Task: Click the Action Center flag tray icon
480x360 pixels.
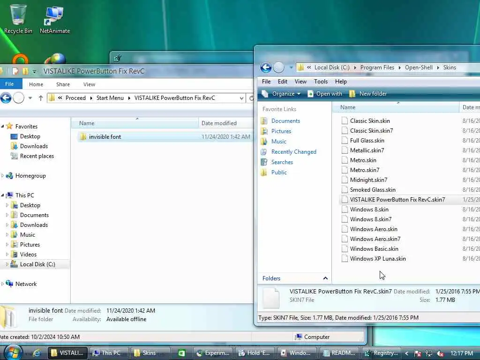Action: 418,353
